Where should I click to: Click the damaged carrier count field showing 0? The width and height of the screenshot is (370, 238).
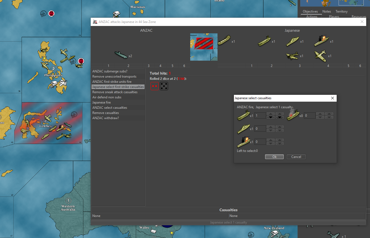310,116
